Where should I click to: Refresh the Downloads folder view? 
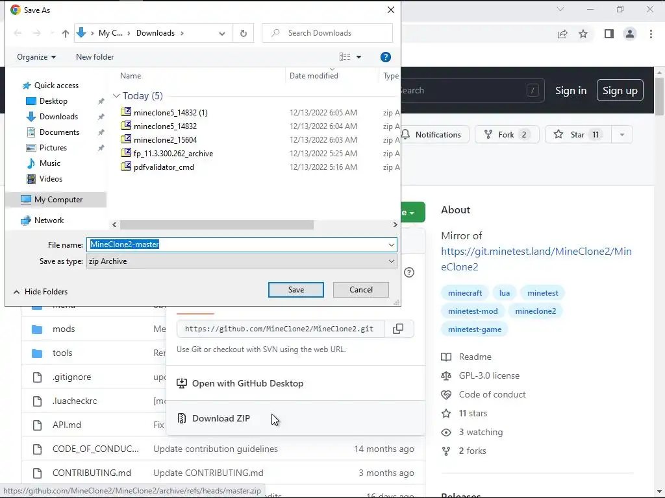tap(243, 33)
